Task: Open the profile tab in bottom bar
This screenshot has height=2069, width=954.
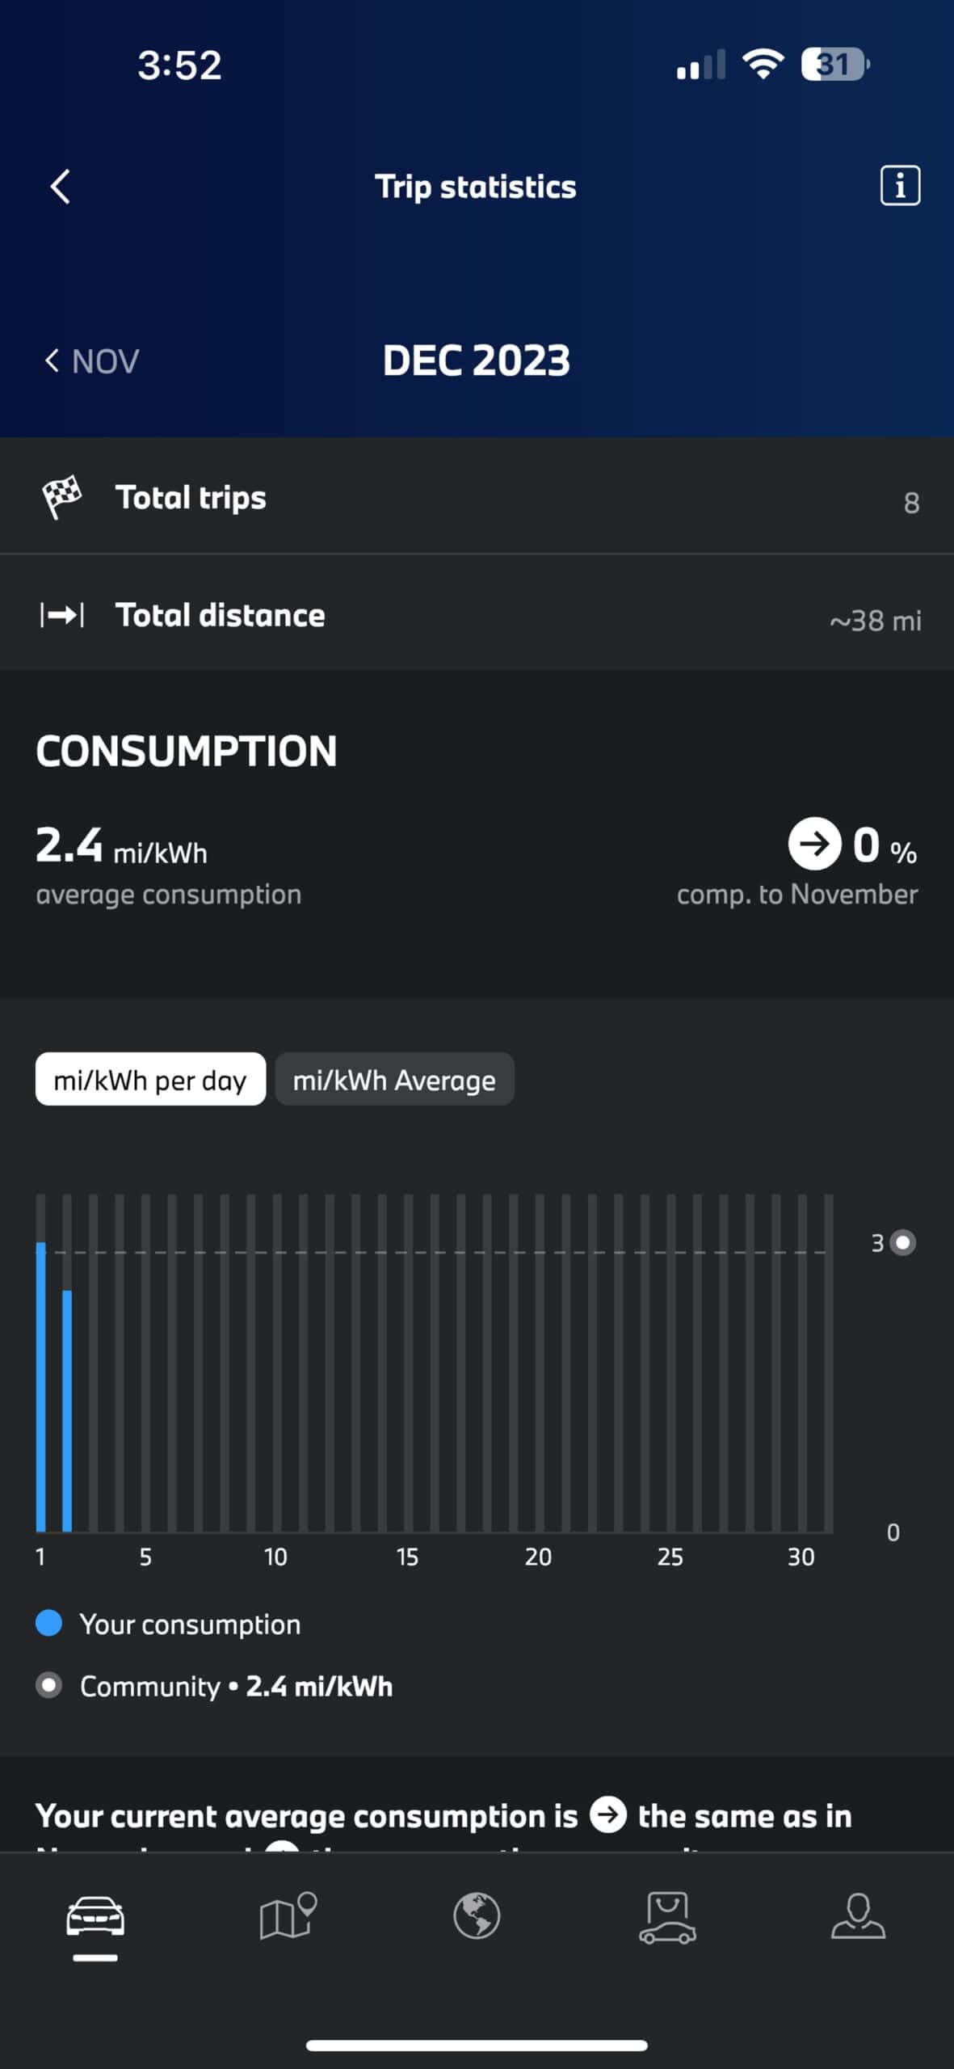Action: click(x=858, y=1915)
